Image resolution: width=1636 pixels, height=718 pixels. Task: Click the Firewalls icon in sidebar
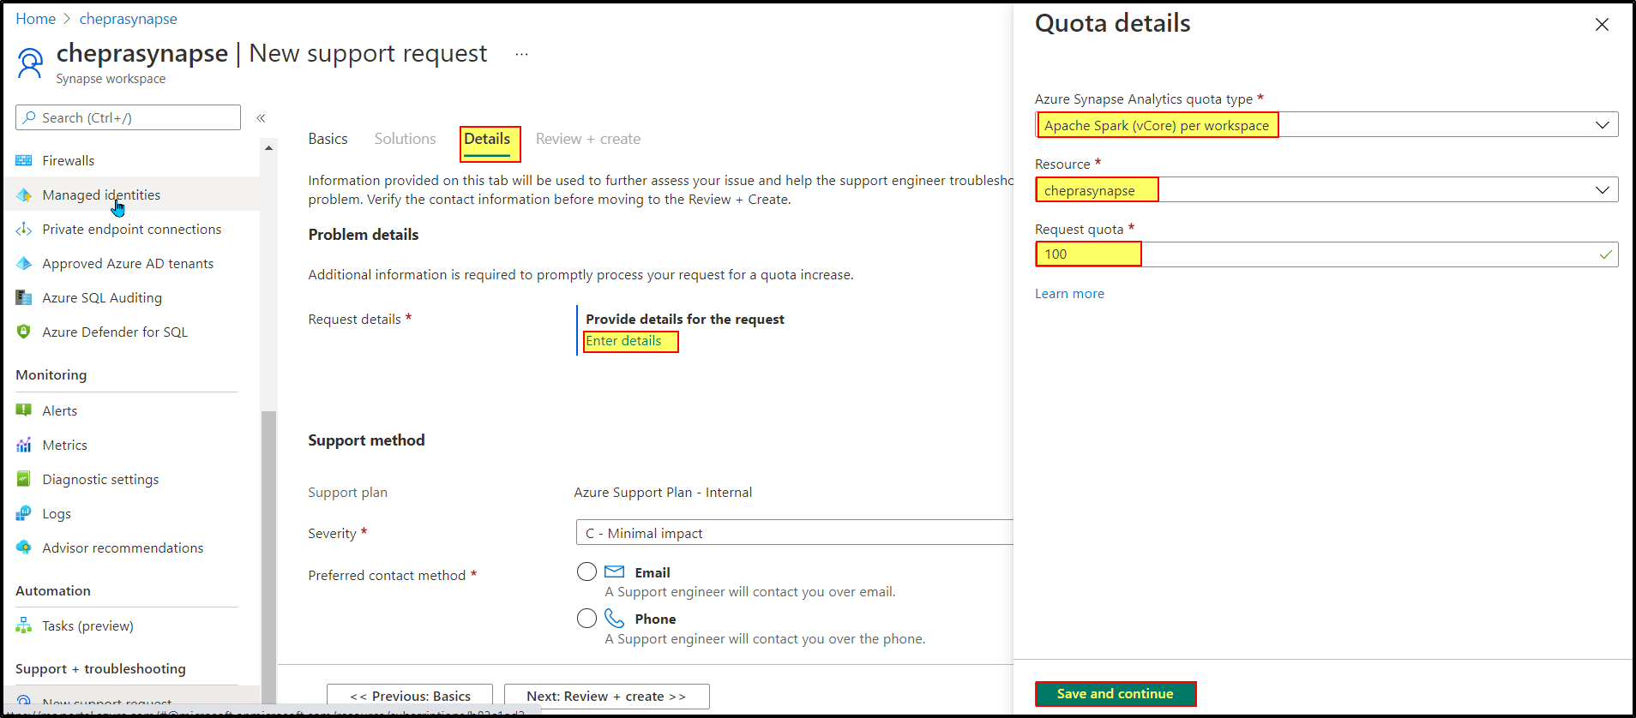click(24, 161)
